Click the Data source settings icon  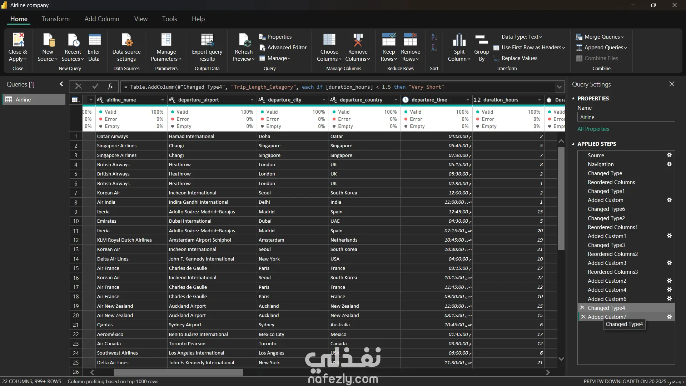126,40
